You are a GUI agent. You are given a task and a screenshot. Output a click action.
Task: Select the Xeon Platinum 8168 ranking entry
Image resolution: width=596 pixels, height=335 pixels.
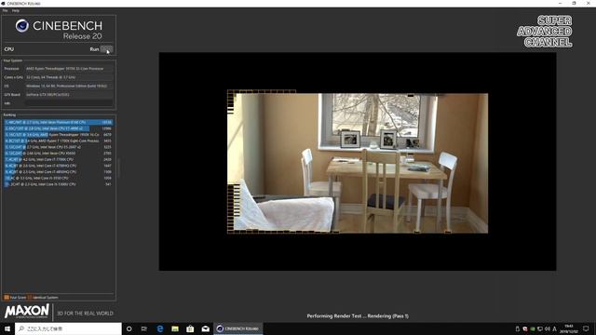pyautogui.click(x=58, y=122)
